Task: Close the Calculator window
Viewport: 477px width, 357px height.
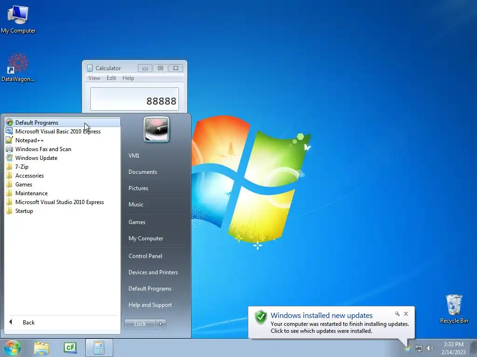Action: point(176,68)
